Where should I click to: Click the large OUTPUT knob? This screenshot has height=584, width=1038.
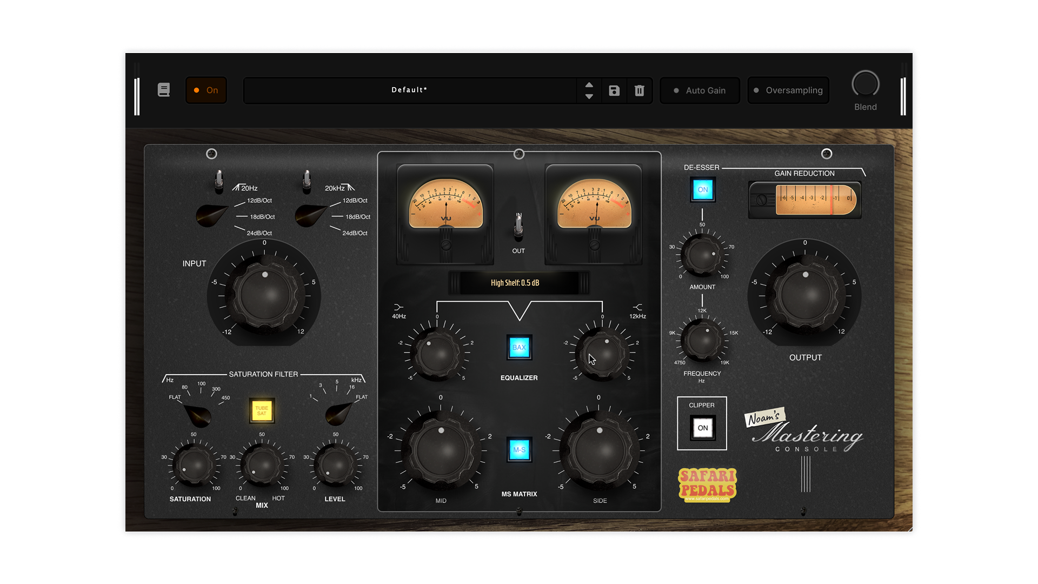[805, 296]
